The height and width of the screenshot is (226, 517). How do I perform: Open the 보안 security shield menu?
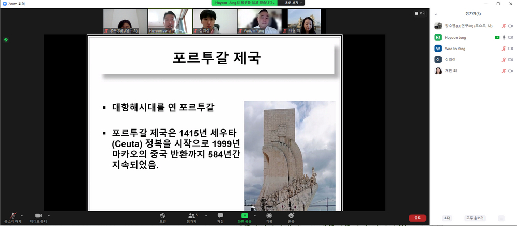click(x=162, y=218)
